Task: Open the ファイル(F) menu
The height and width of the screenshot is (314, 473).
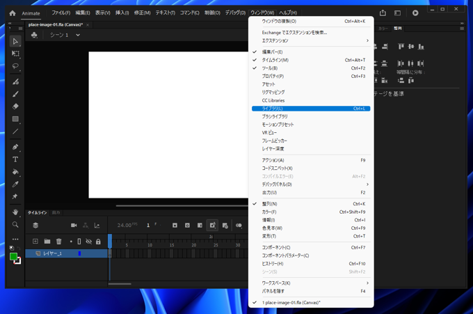Action: point(61,13)
